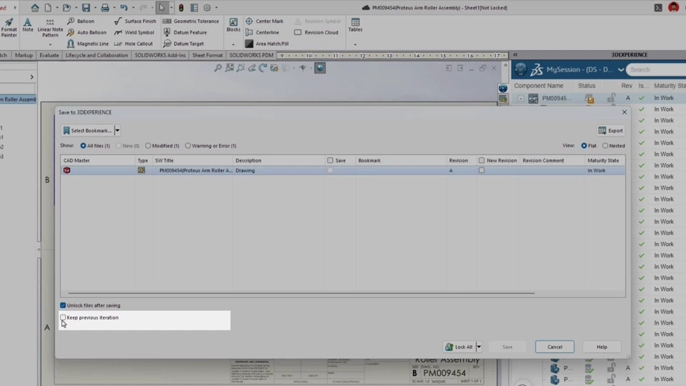Select the Hole Callout tool
This screenshot has height=386, width=686.
[134, 44]
